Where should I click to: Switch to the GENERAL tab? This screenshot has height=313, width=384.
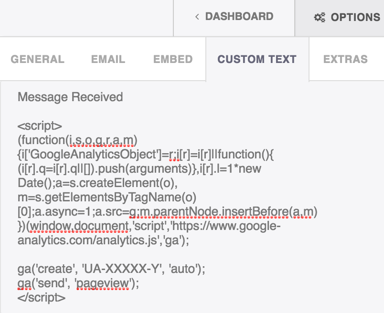click(x=37, y=59)
